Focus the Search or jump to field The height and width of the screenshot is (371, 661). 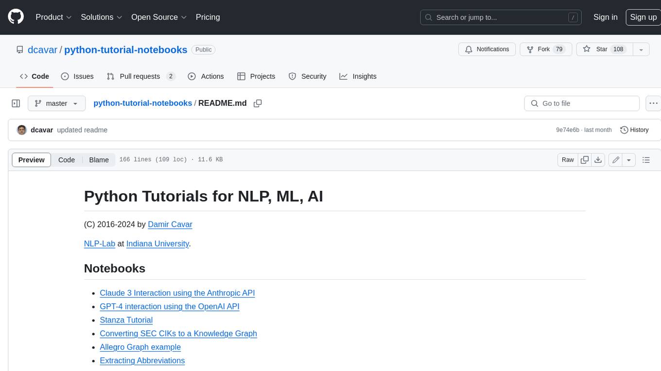[x=501, y=17]
